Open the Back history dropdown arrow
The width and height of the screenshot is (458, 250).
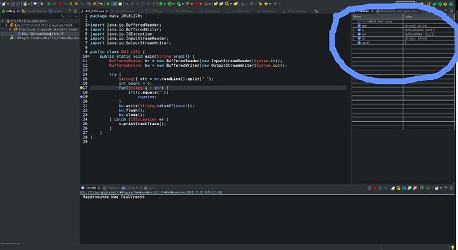click(x=270, y=4)
